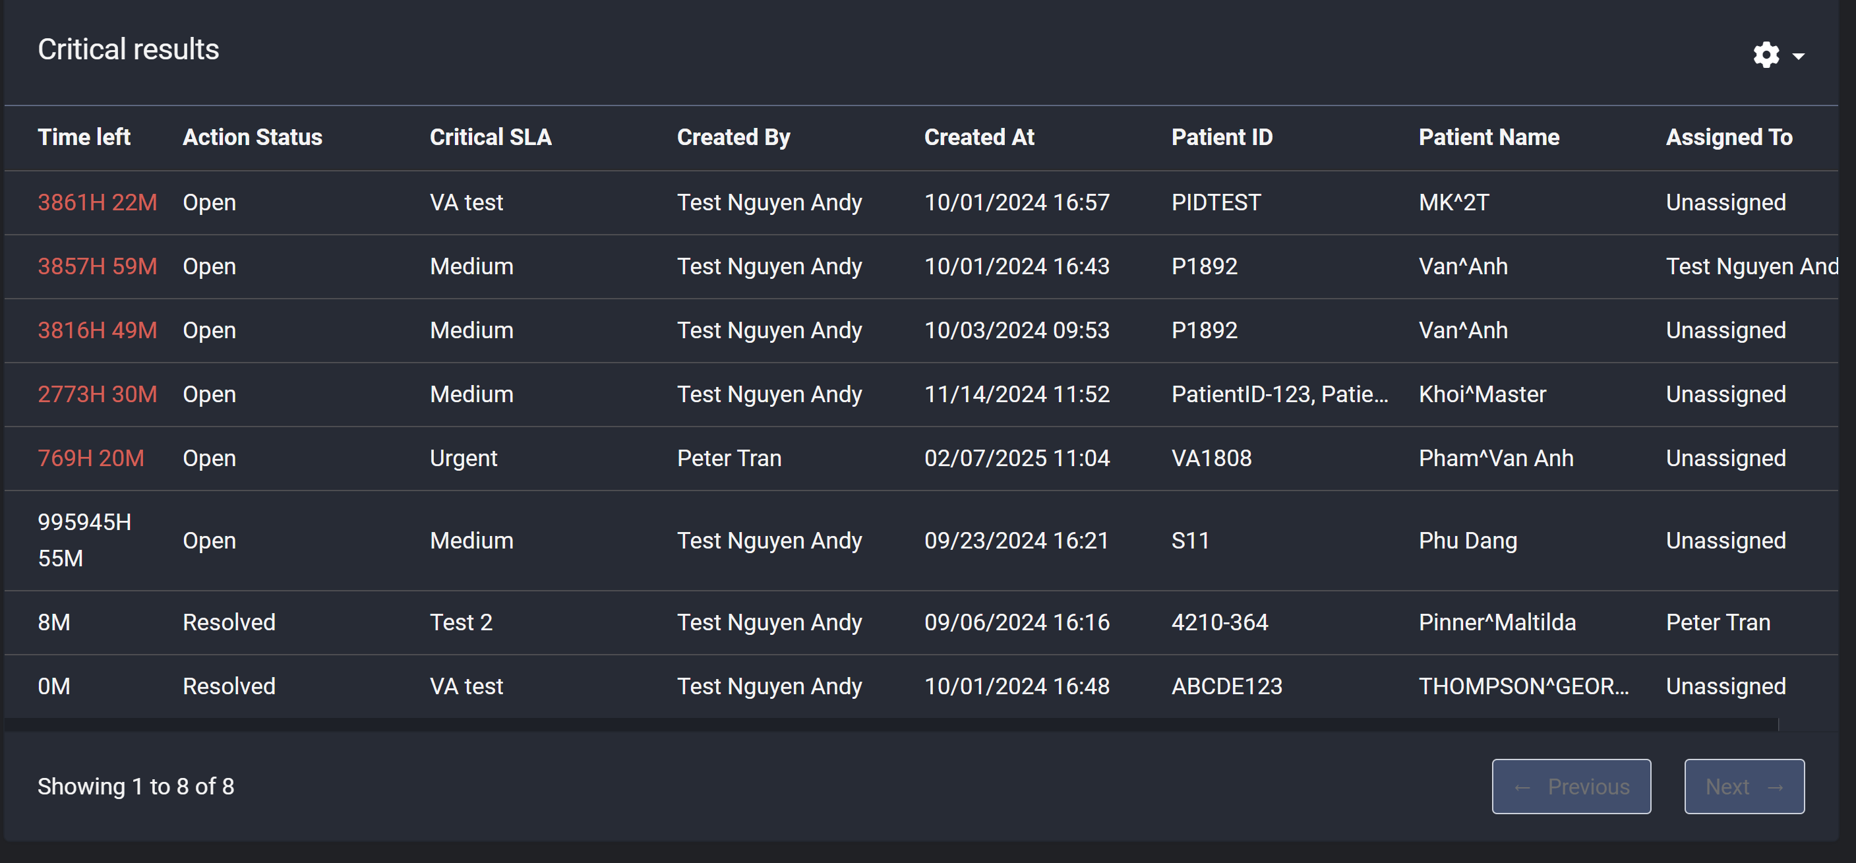The image size is (1856, 863).
Task: Click patient ID ABCDE123
Action: [1226, 686]
